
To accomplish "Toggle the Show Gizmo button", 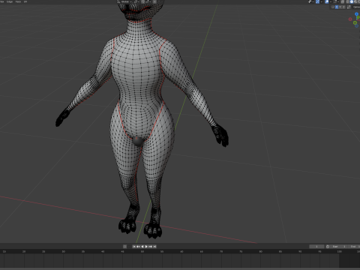I will 317,1.
